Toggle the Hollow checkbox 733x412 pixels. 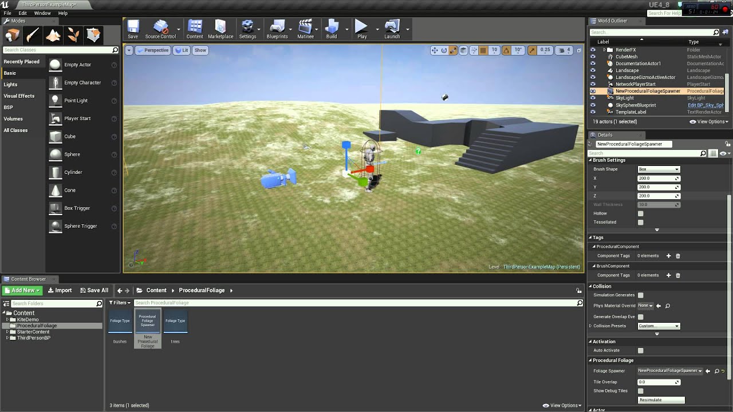tap(641, 213)
